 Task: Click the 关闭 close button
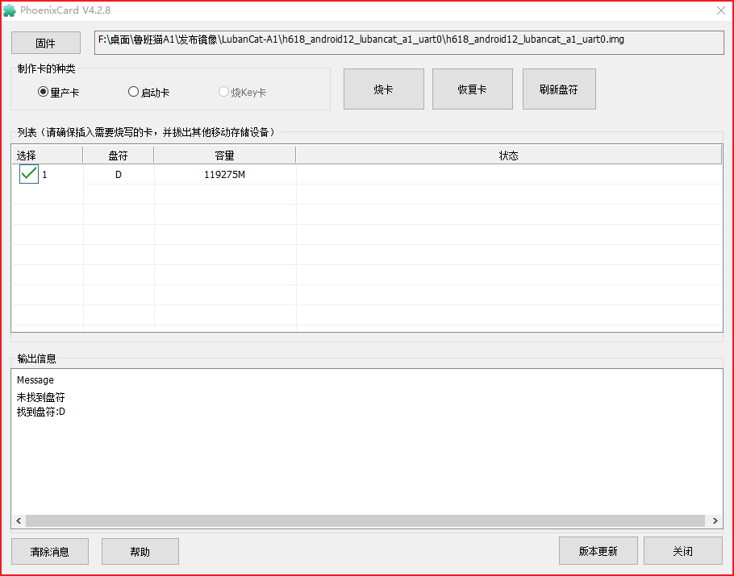683,551
